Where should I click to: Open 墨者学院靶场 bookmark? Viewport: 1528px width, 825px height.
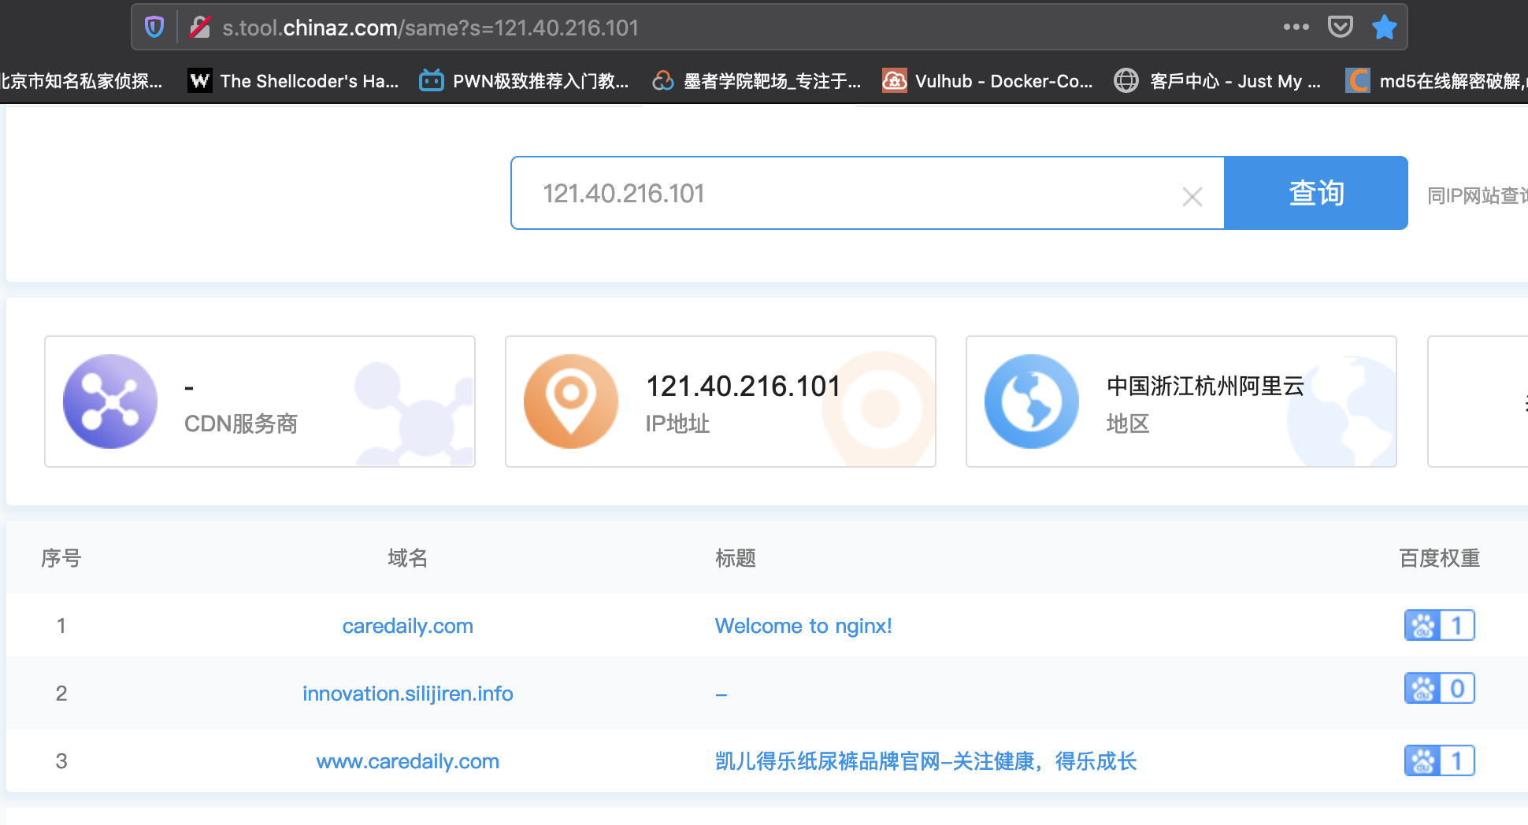click(757, 80)
